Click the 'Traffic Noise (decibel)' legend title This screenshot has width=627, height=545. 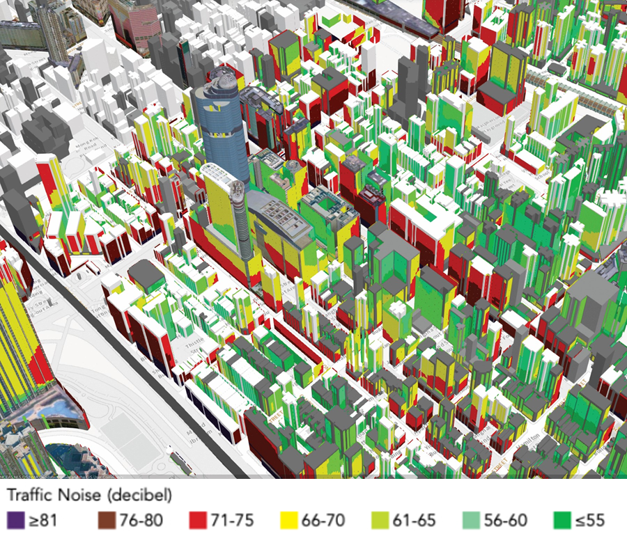(x=90, y=494)
